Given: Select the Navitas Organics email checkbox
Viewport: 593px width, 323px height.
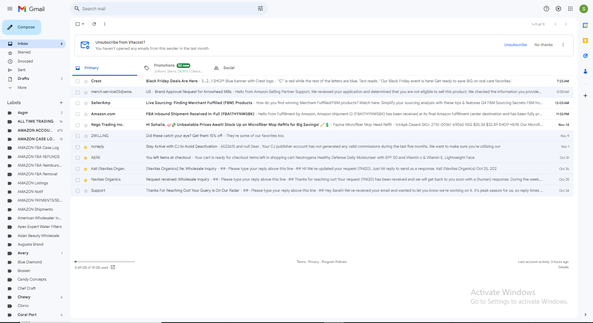Looking at the screenshot, I should point(77,180).
